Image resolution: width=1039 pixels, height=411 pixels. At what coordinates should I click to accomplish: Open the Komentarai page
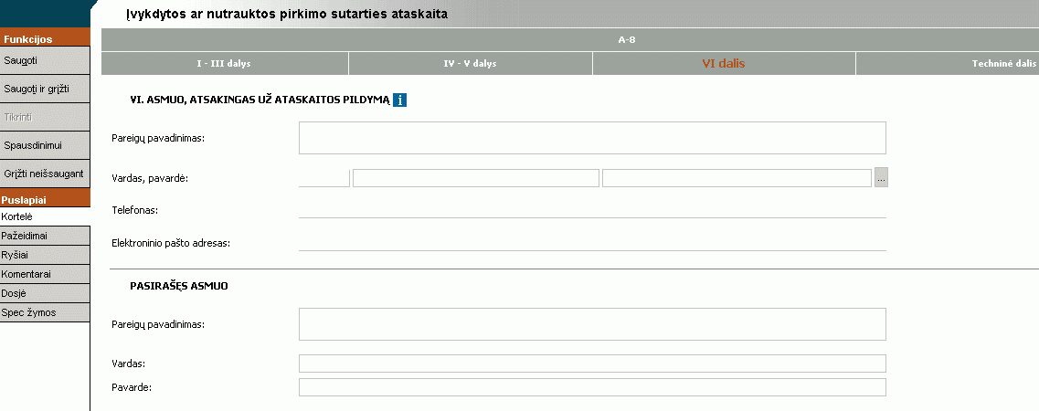coord(45,274)
